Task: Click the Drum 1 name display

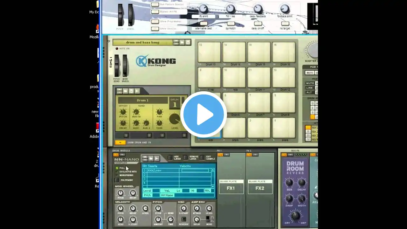Action: (143, 100)
